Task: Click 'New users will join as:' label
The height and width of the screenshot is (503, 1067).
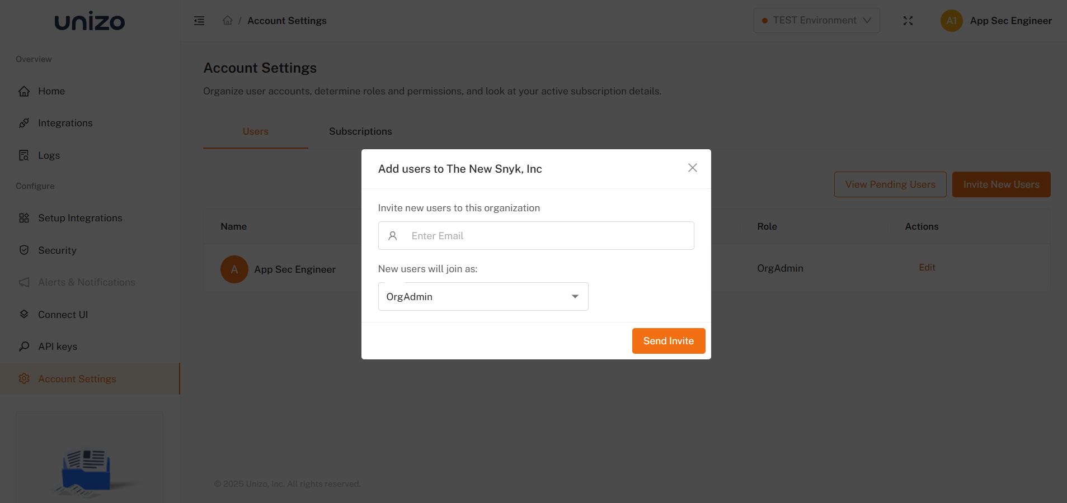Action: tap(427, 269)
